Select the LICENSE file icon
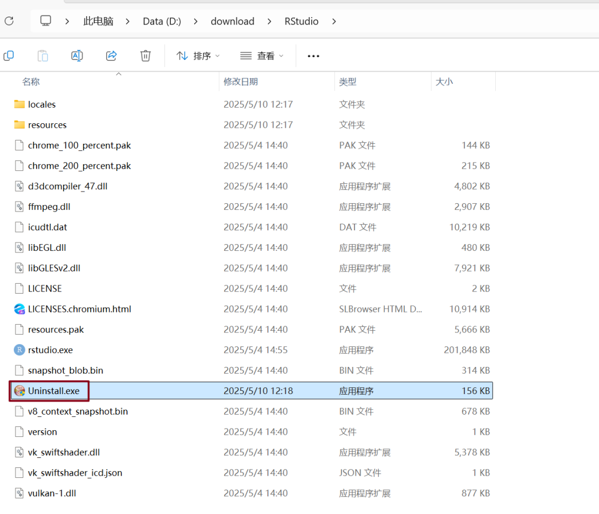 point(19,288)
